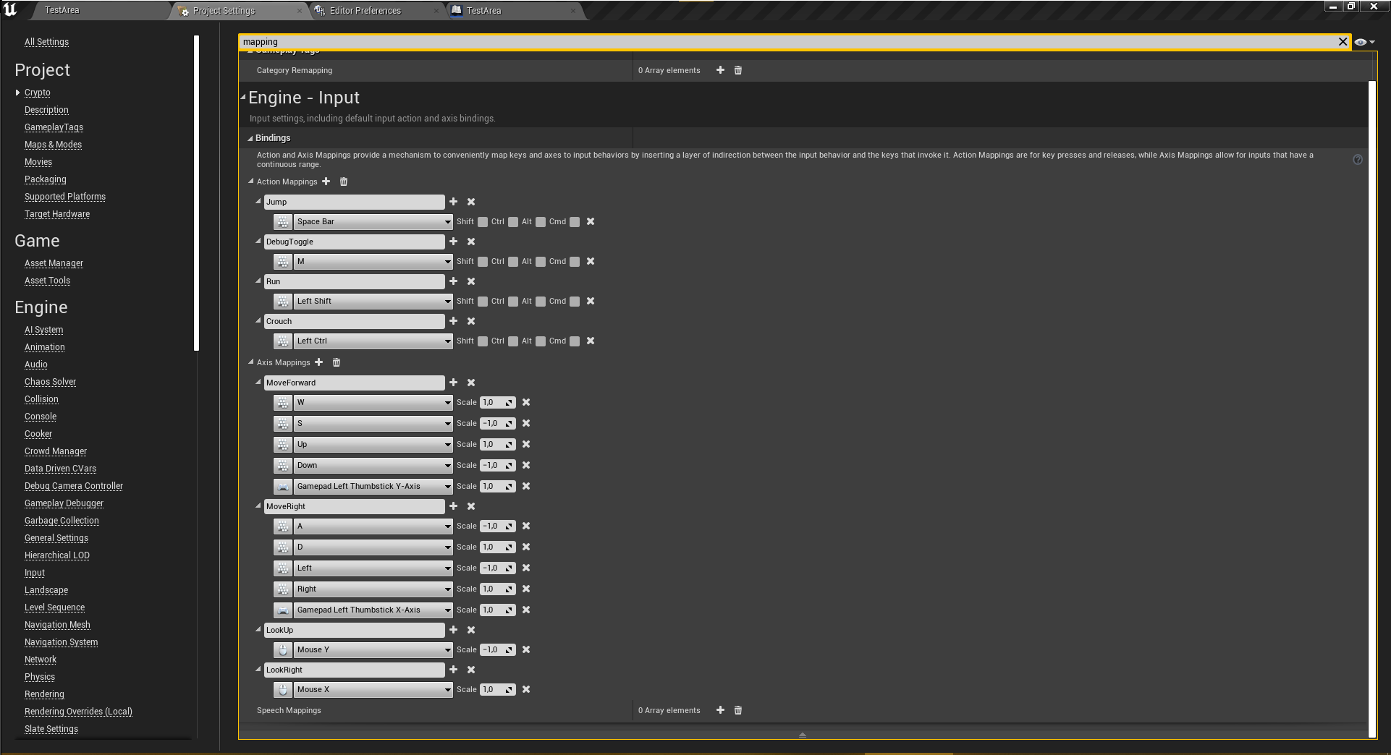Enable Ctrl modifier for Space Bar
1391x755 pixels.
coord(513,222)
